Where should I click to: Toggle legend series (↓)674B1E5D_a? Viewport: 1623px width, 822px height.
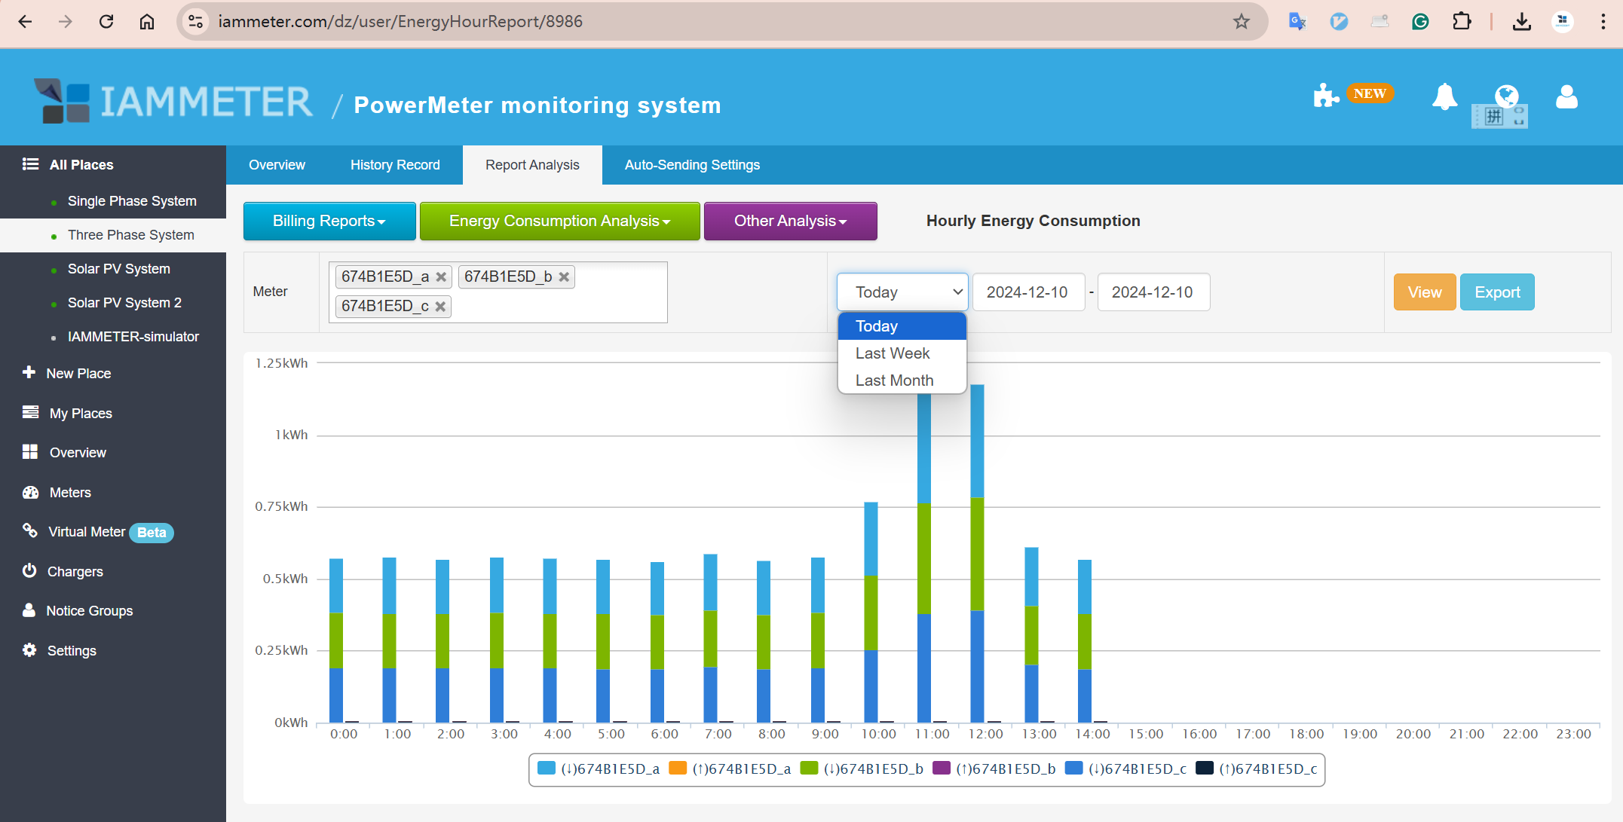[x=599, y=769]
